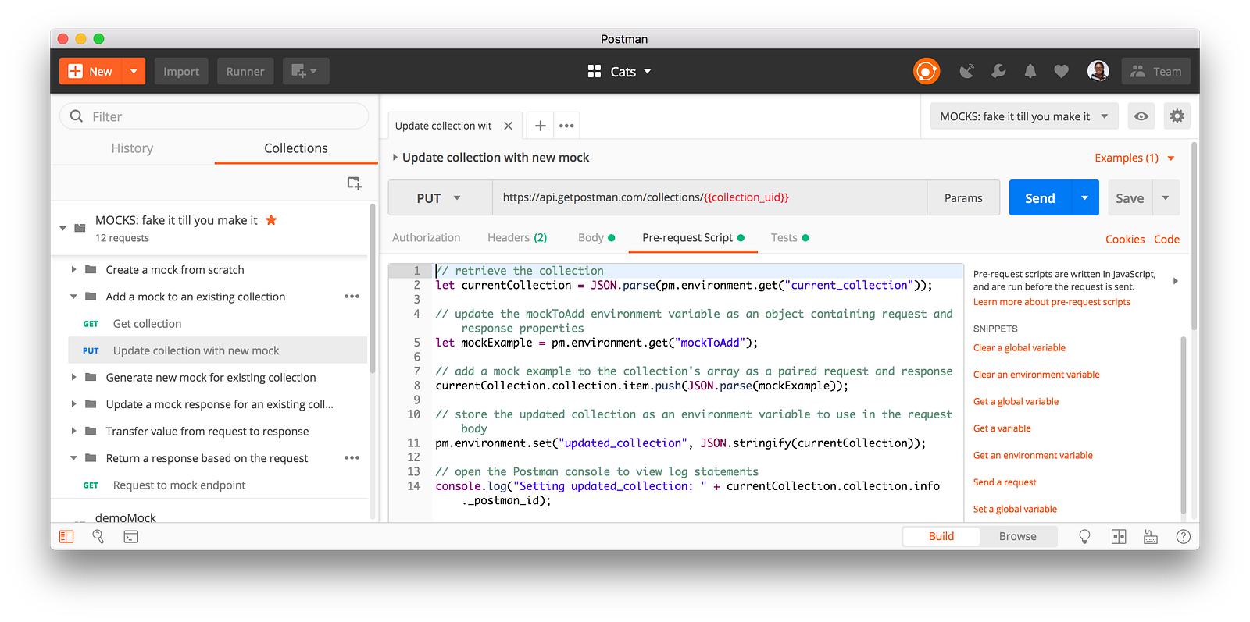Open the satellite interceptor icon
The width and height of the screenshot is (1250, 622).
pyautogui.click(x=967, y=71)
